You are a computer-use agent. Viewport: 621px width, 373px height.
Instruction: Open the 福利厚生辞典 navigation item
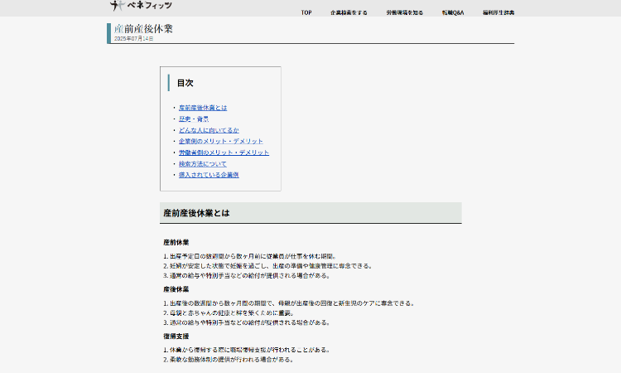click(498, 12)
